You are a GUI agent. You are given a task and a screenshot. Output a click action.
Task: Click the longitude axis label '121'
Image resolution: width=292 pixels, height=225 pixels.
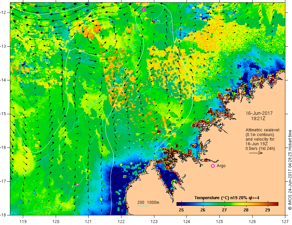pyautogui.click(x=89, y=221)
